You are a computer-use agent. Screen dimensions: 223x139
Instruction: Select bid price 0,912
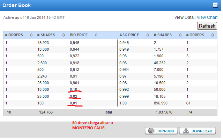pyautogui.click(x=74, y=69)
